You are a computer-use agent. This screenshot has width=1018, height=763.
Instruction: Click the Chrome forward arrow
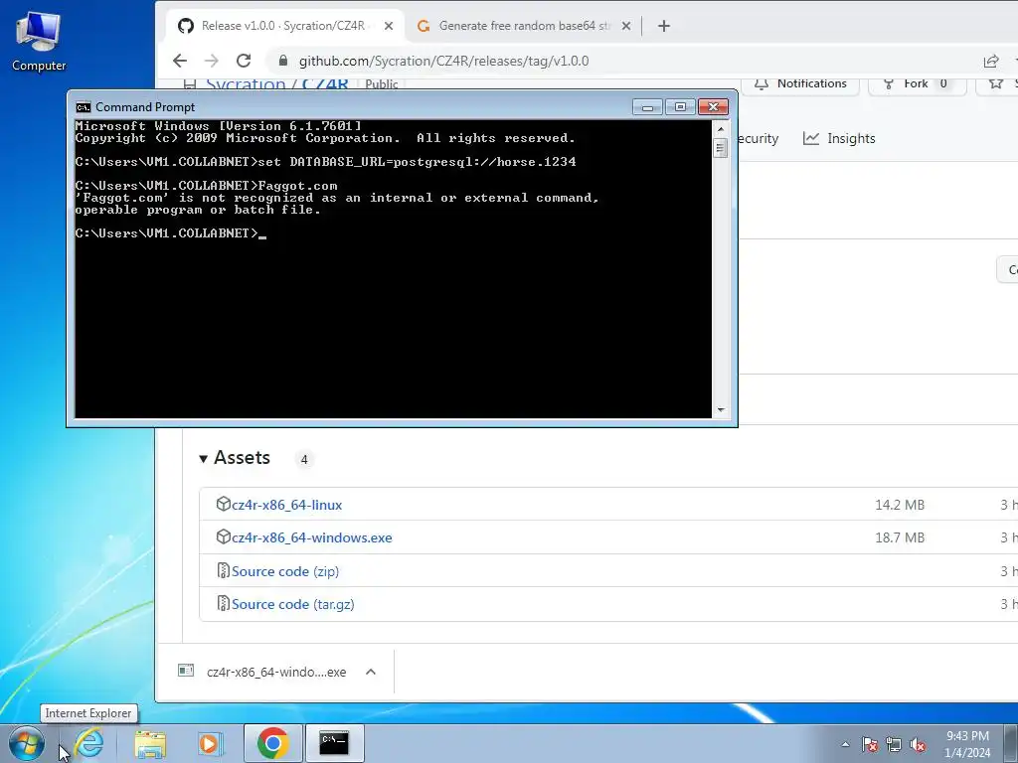pos(212,61)
